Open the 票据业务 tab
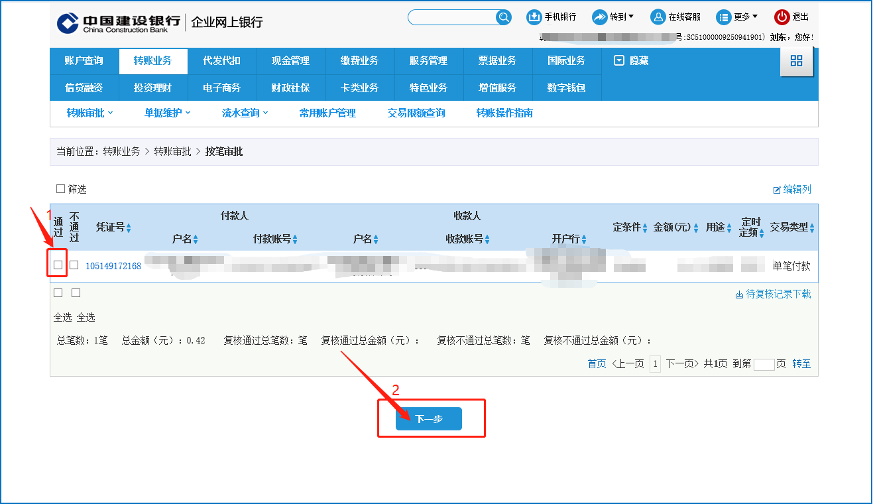The height and width of the screenshot is (504, 873). [497, 61]
